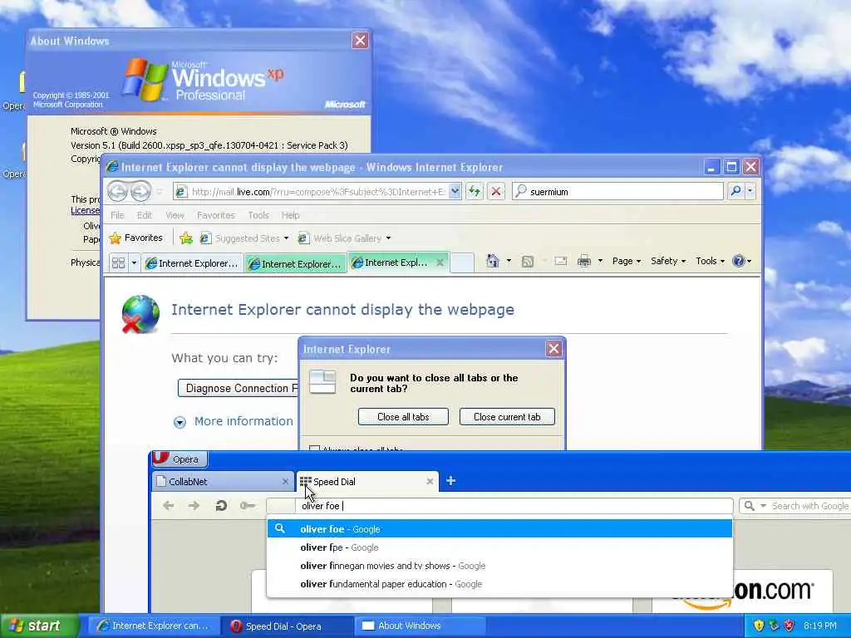Image resolution: width=851 pixels, height=638 pixels.
Task: Select oliver foe Google suggestion
Action: (499, 528)
